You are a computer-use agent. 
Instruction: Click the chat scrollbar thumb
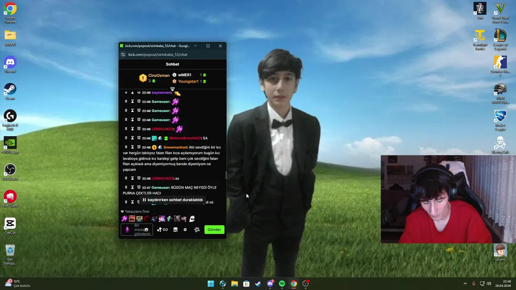click(x=226, y=175)
